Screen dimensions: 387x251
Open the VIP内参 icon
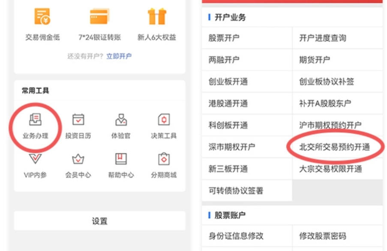point(35,159)
